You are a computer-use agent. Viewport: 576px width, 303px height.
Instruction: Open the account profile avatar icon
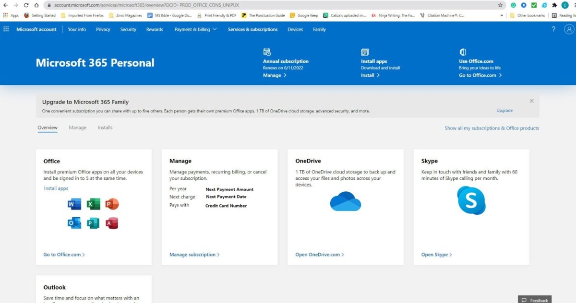click(569, 29)
